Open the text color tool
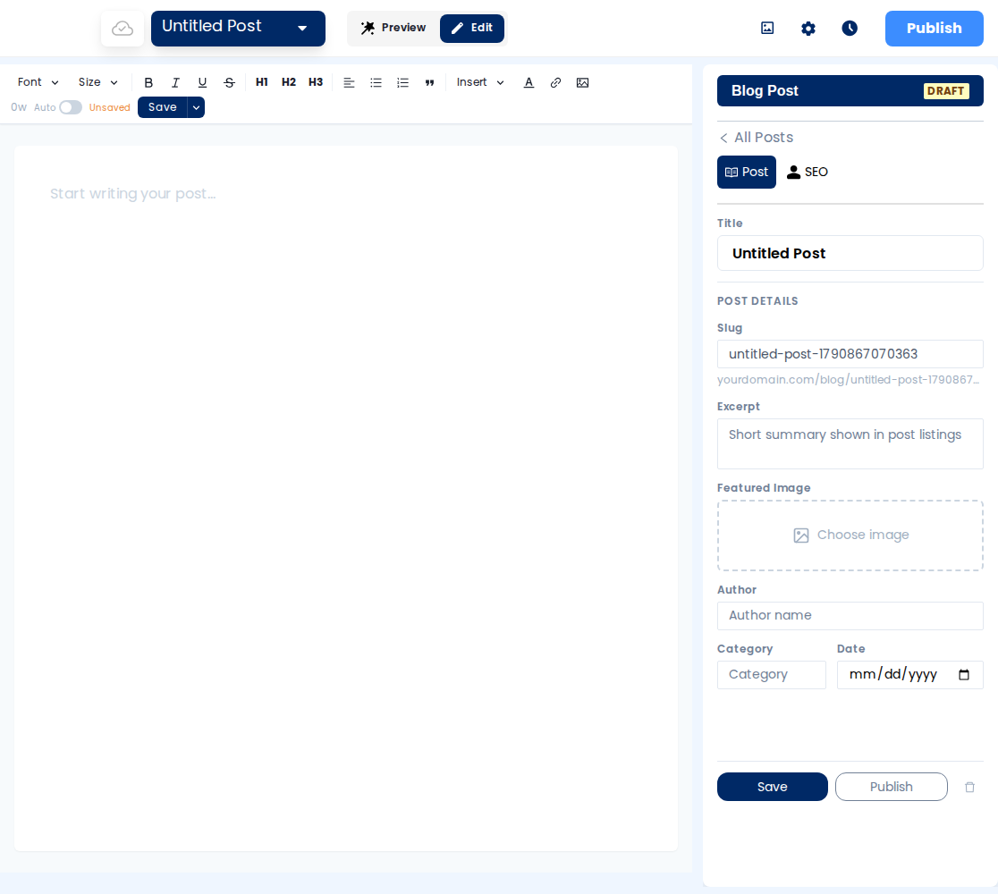Screen dimensions: 998x894 click(529, 83)
